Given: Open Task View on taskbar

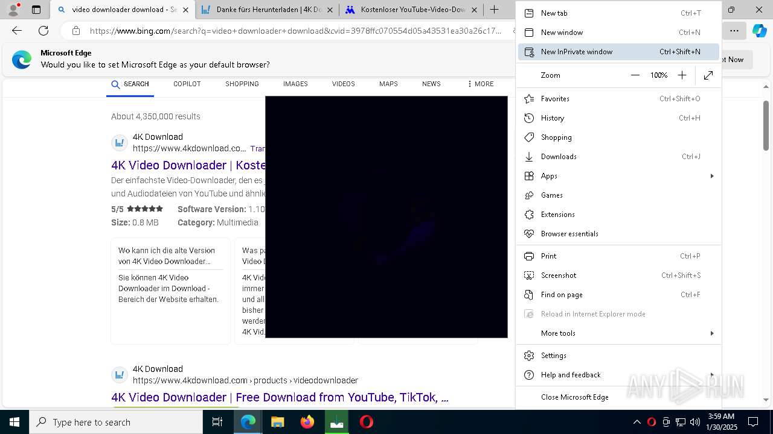Looking at the screenshot, I should point(217,422).
